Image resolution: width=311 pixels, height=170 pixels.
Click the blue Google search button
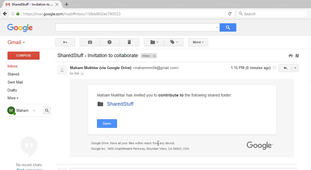tap(228, 27)
